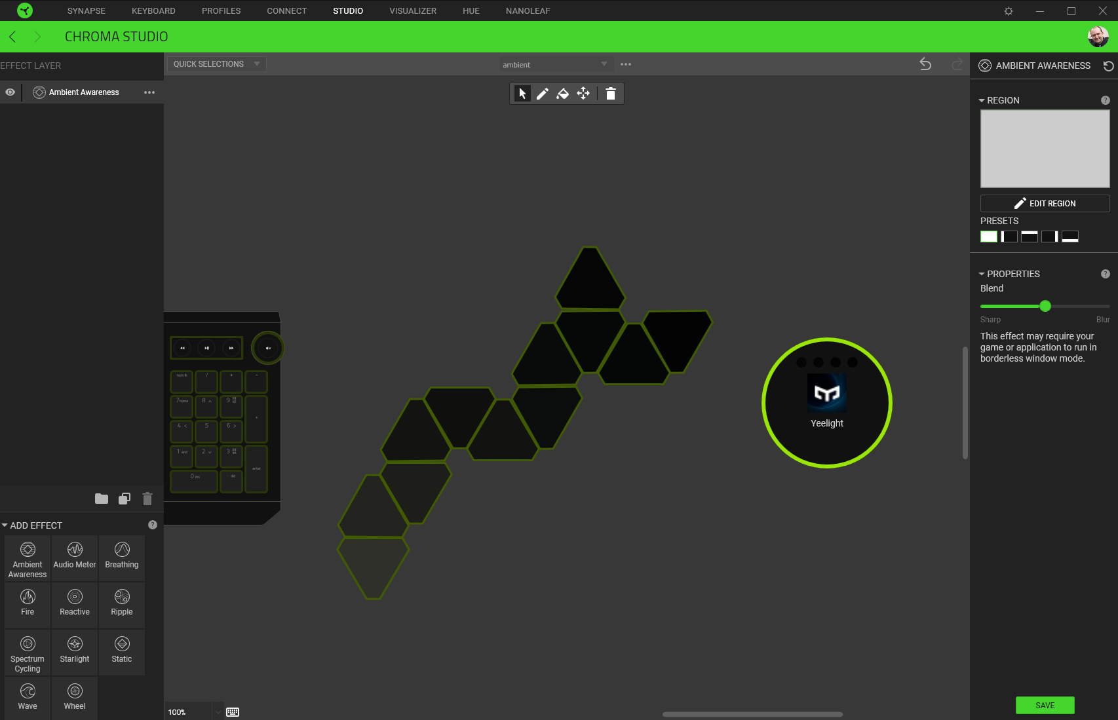Select the left-edge region preset
1118x720 pixels.
(1009, 237)
